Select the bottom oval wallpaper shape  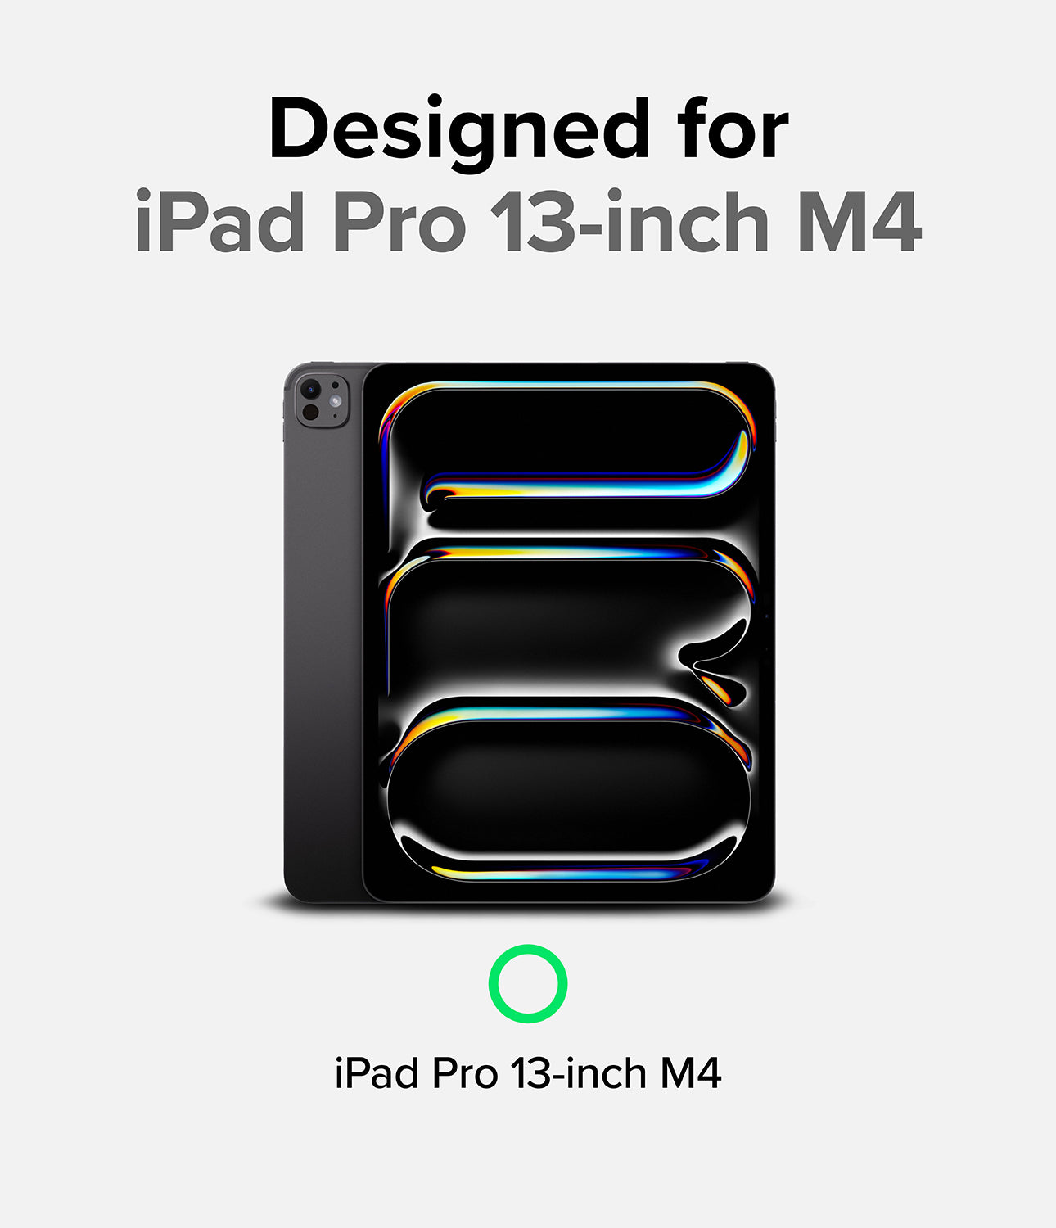569,790
